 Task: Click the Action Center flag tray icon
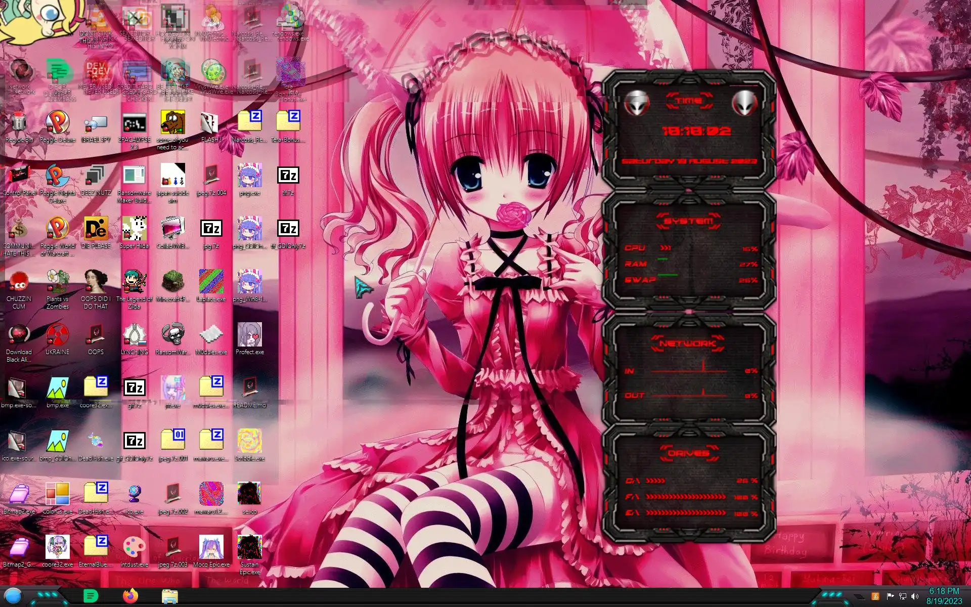pyautogui.click(x=890, y=596)
